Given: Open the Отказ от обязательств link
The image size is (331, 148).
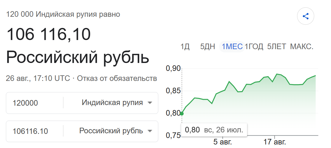Looking at the screenshot, I should point(117,79).
